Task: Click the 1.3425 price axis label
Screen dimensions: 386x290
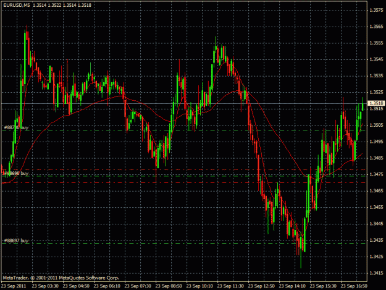Action: click(x=376, y=257)
